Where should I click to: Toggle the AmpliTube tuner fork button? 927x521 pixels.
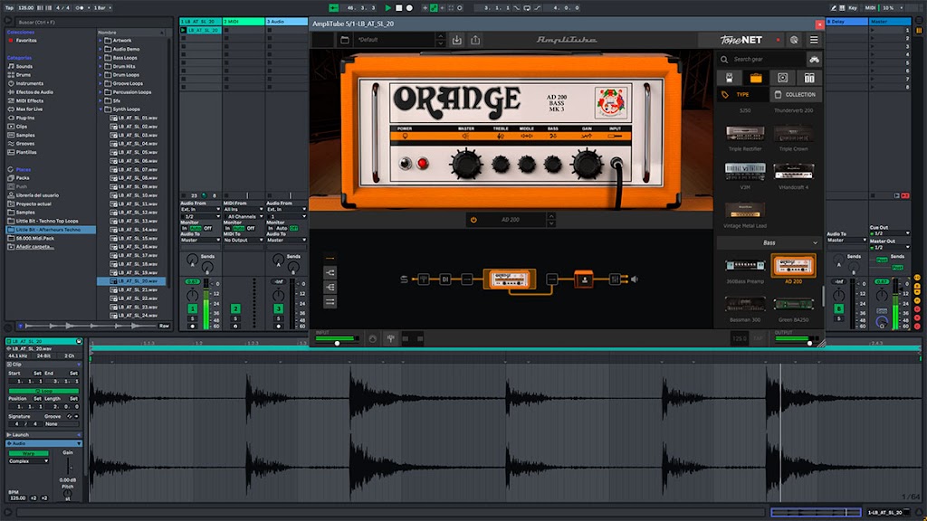click(x=391, y=338)
